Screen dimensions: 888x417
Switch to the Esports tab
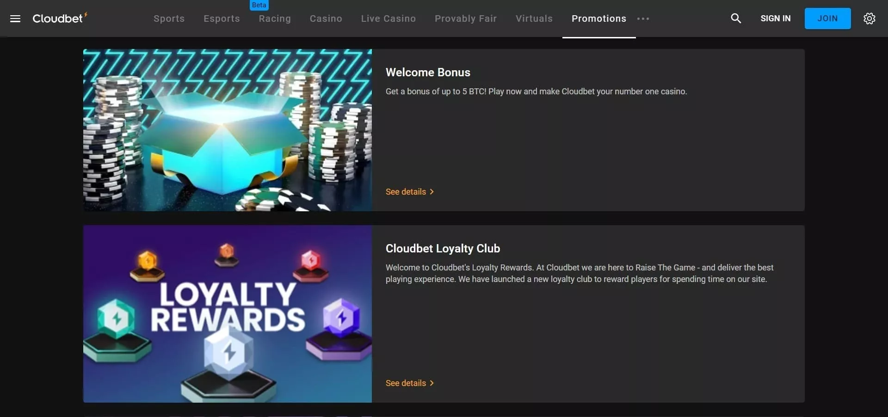222,18
